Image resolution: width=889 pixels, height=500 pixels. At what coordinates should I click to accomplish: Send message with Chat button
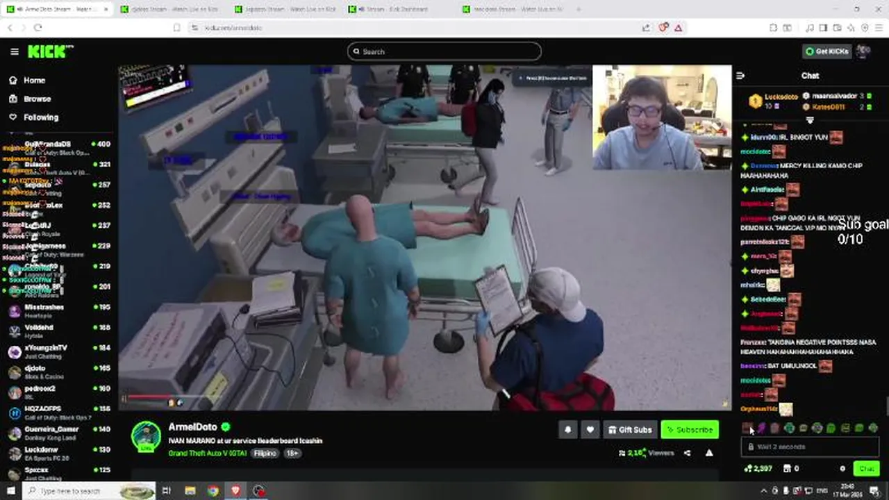coord(866,469)
